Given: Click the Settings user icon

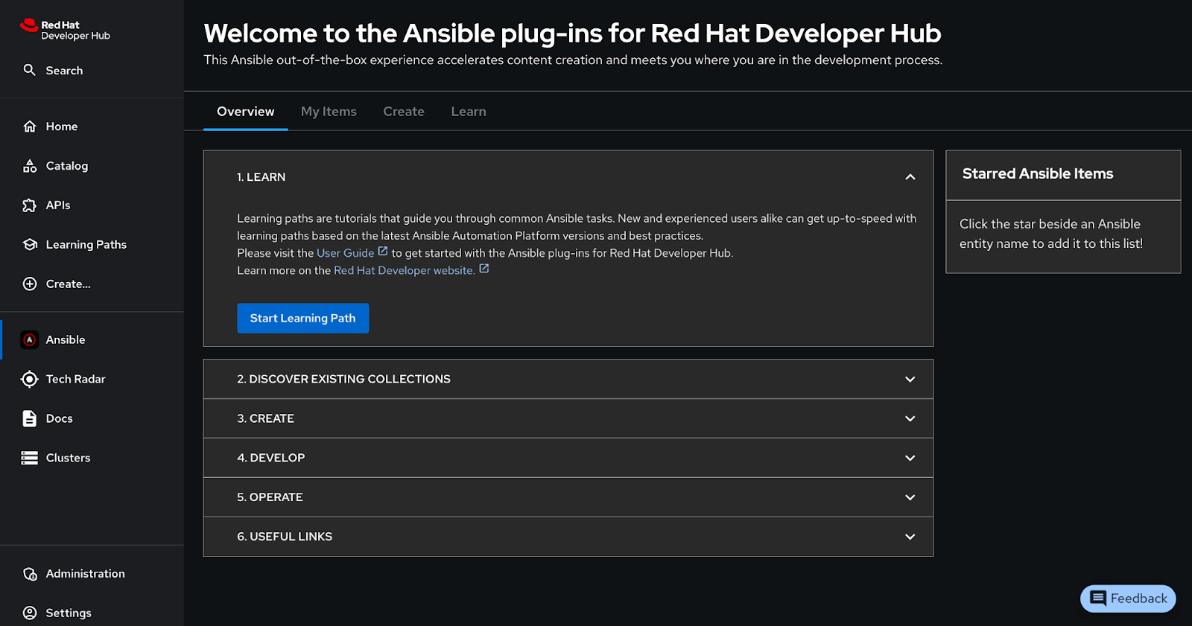Looking at the screenshot, I should point(30,613).
